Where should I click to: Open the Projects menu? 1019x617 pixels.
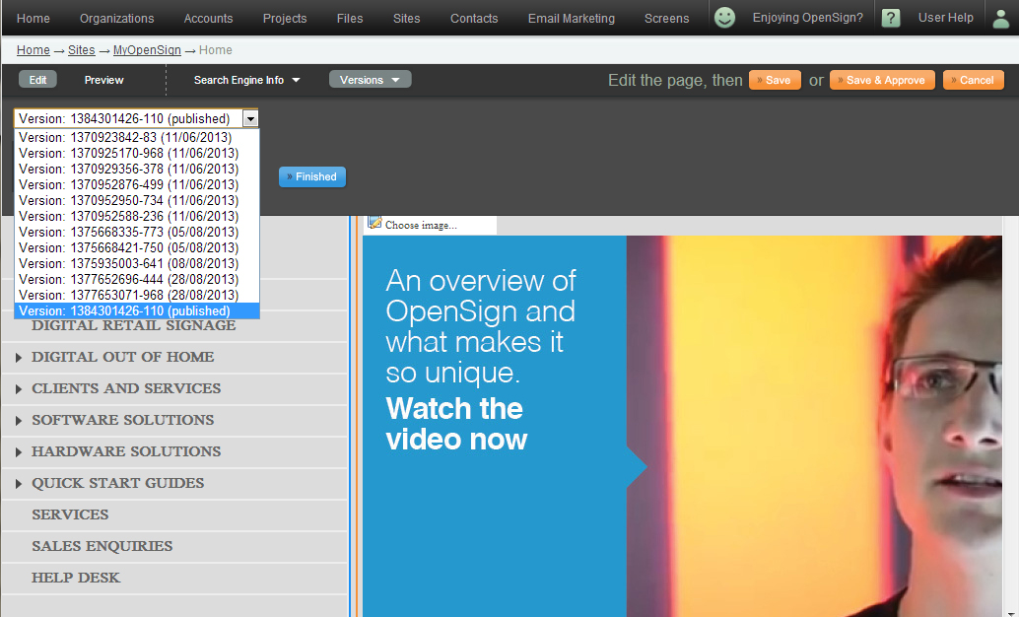tap(285, 18)
